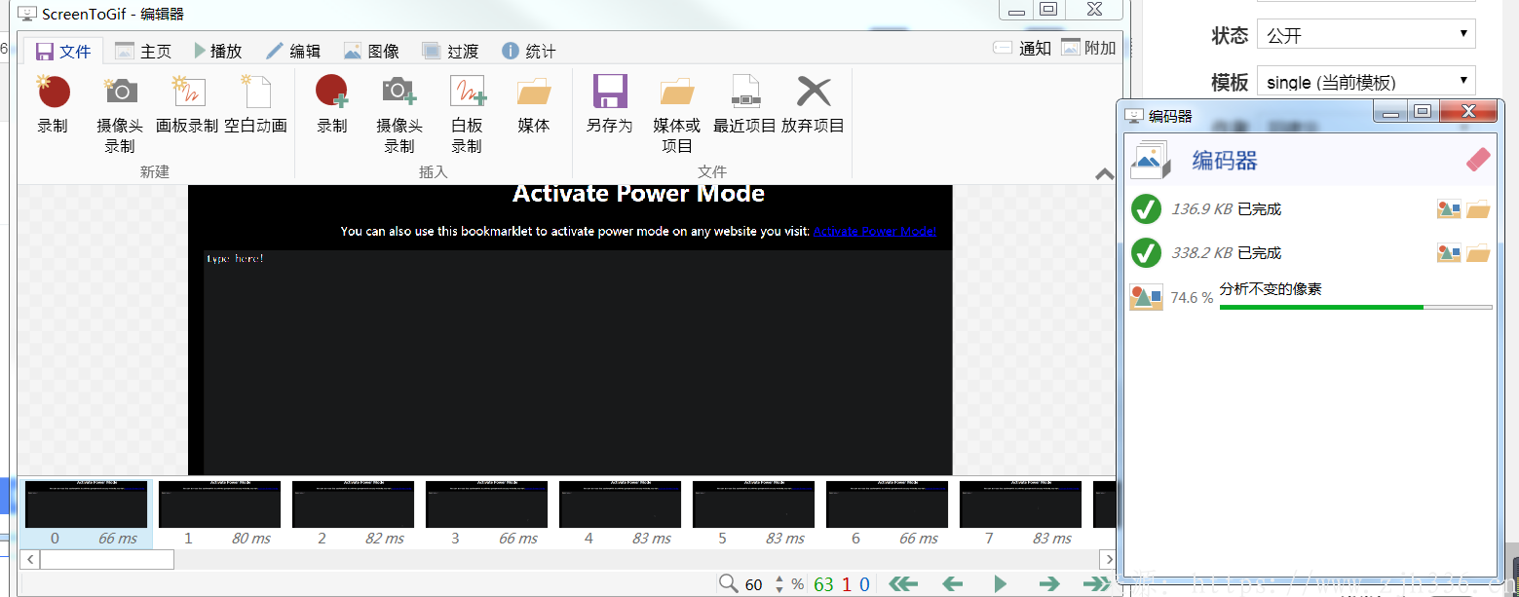The height and width of the screenshot is (597, 1519).
Task: Open the 状态 dropdown showing 公开
Action: click(x=1366, y=34)
